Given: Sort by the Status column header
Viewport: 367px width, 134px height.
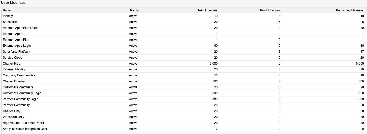Looking at the screenshot, I should point(134,10).
